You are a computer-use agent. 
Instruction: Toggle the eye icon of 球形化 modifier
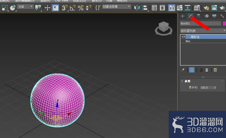click(x=183, y=37)
